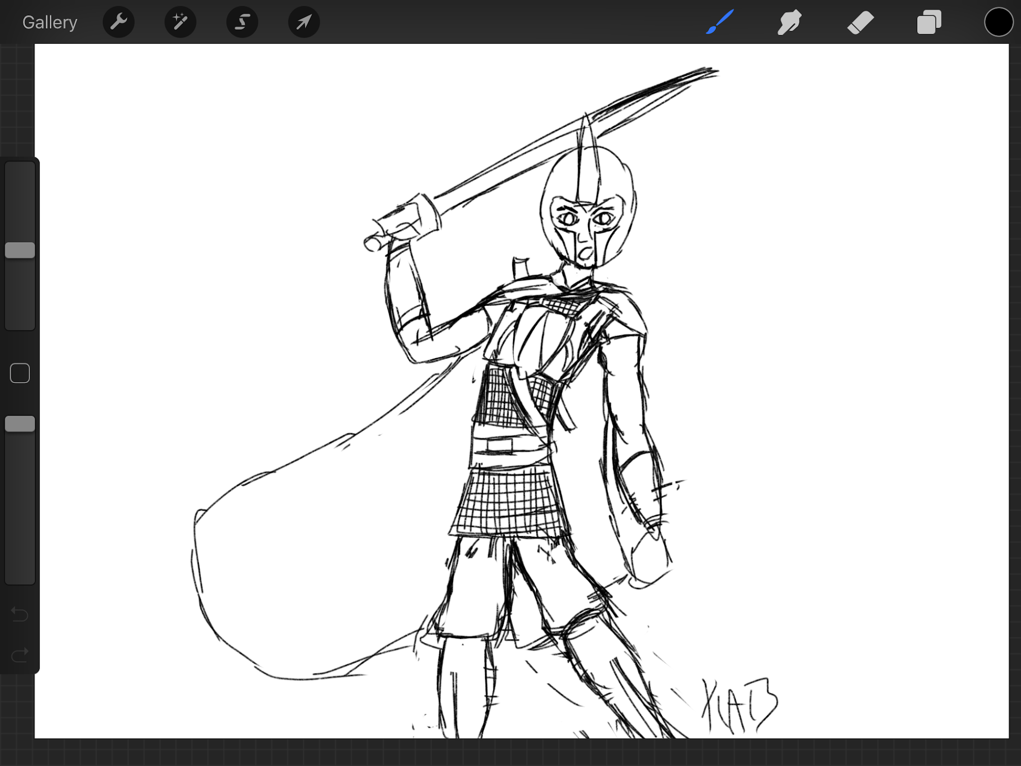The height and width of the screenshot is (766, 1021).
Task: Tap the square modify button on sidebar
Action: pyautogui.click(x=20, y=373)
